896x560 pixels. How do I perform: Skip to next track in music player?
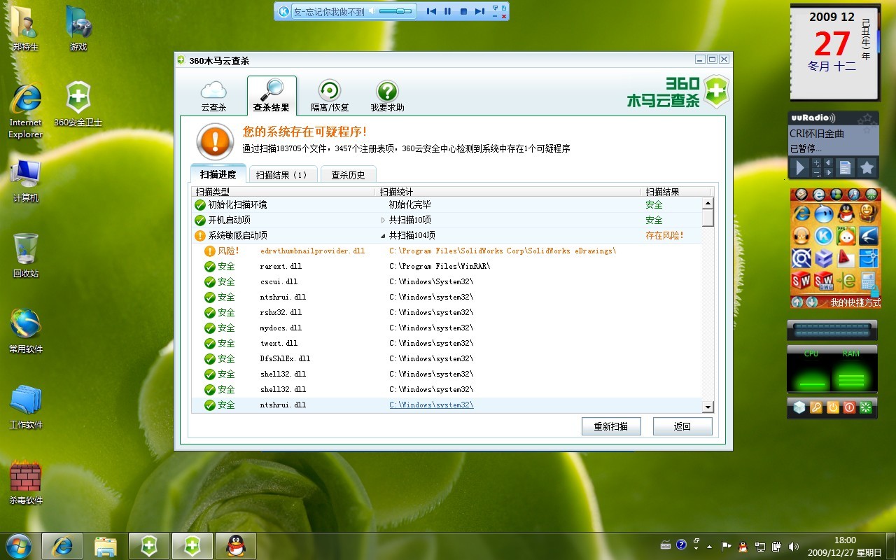(479, 11)
